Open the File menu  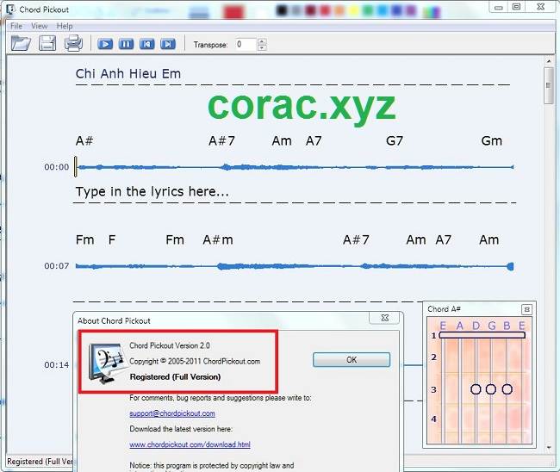coord(16,26)
